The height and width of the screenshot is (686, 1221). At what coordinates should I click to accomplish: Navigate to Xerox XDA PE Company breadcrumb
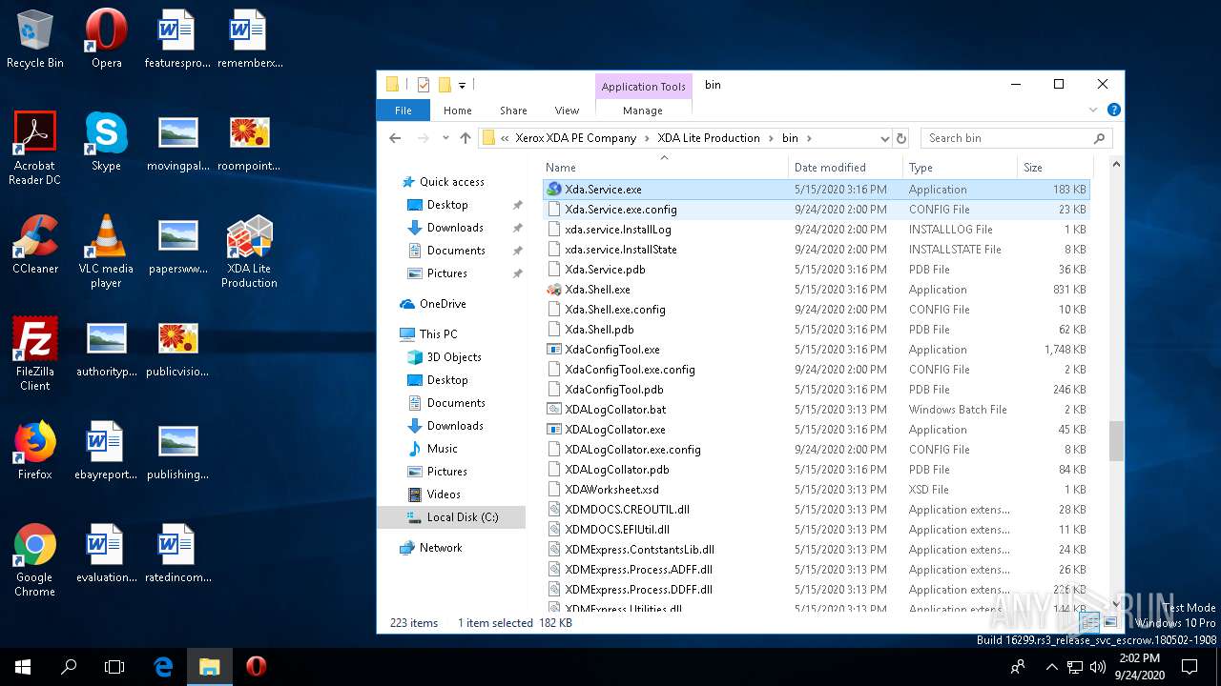click(x=575, y=138)
